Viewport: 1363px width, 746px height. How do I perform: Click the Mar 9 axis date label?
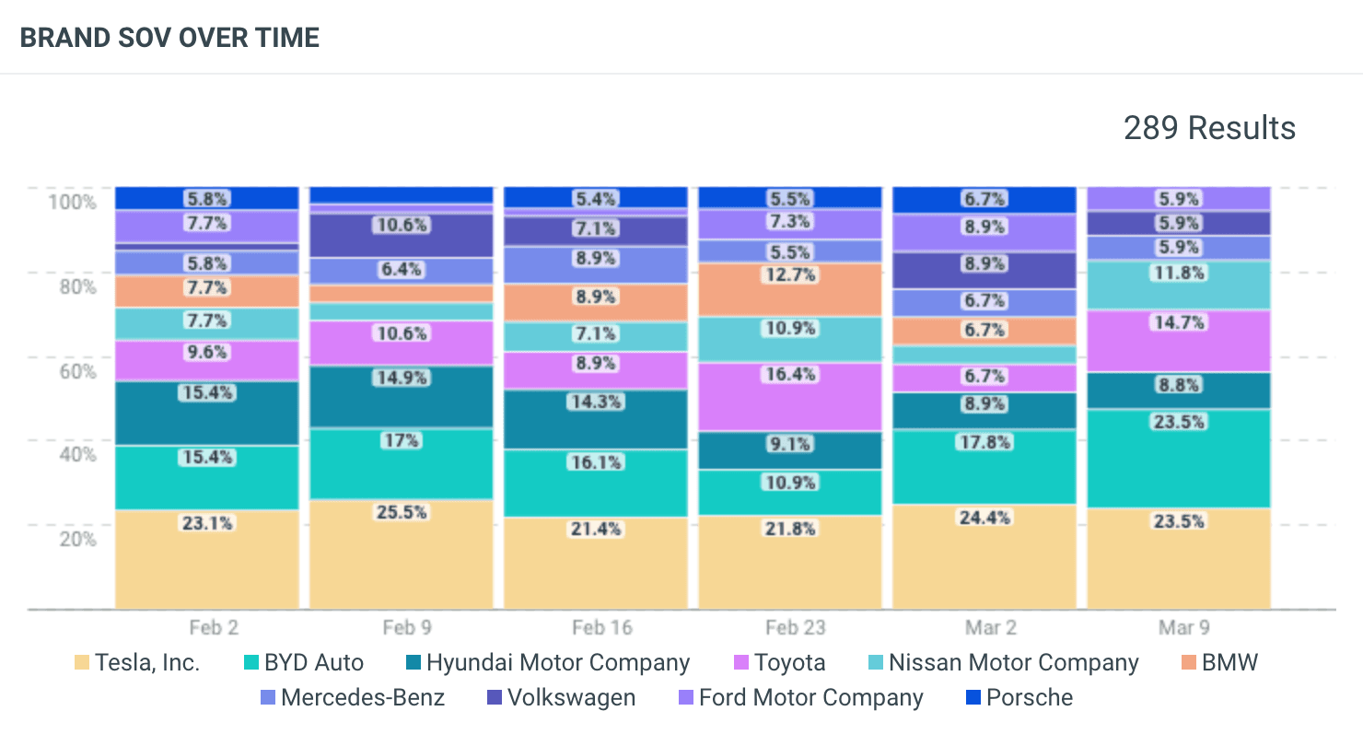tap(1182, 628)
